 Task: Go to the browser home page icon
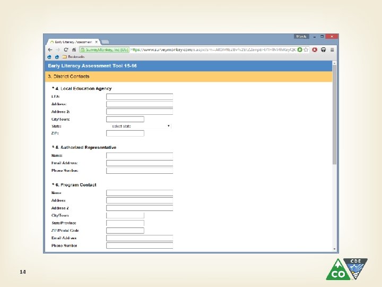pos(74,50)
